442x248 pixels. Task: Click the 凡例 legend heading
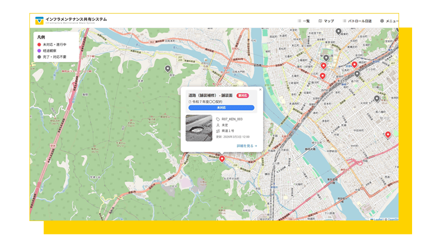(x=41, y=37)
